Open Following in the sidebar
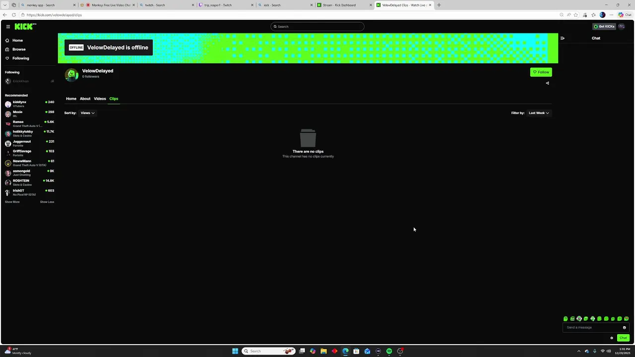The image size is (635, 357). [17, 58]
